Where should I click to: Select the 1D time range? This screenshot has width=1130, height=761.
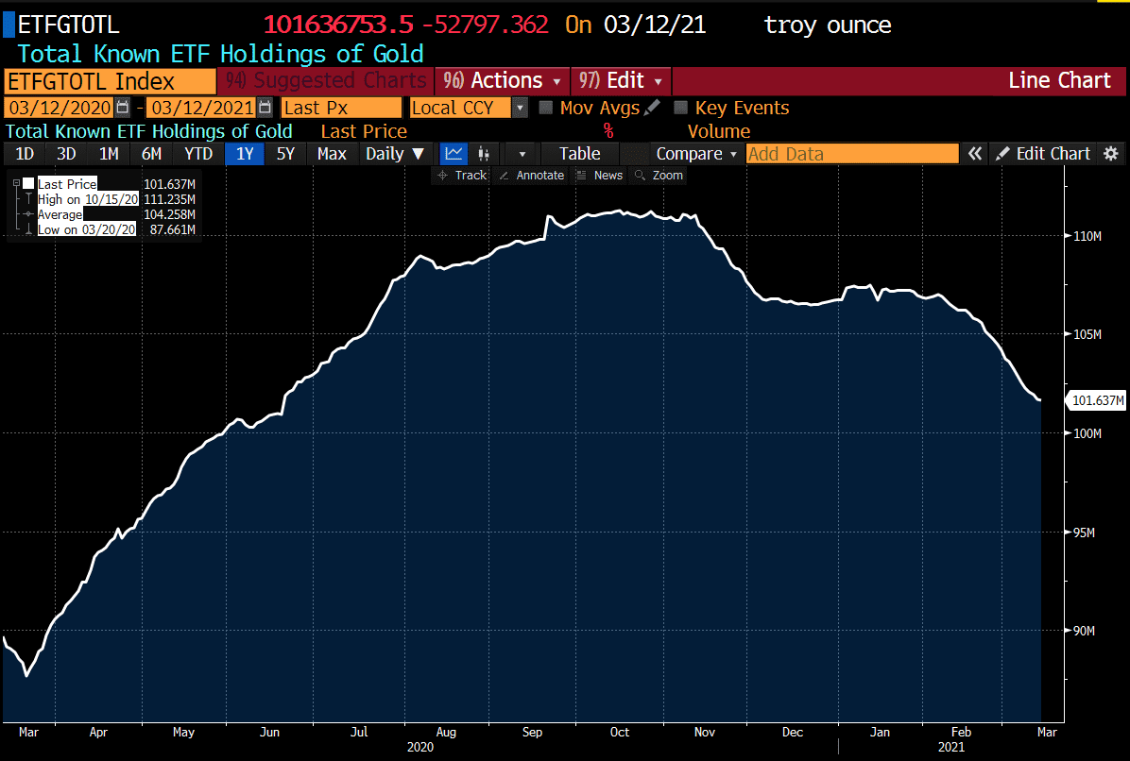click(x=25, y=153)
